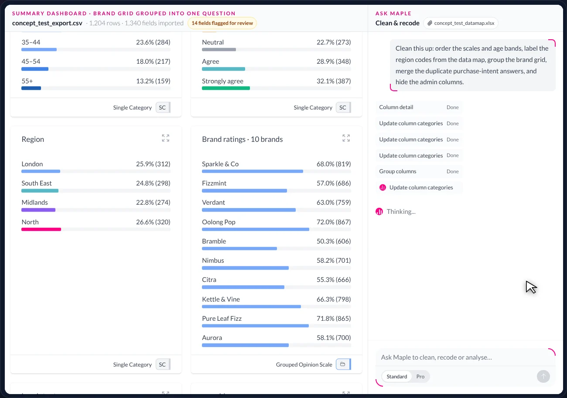Expand the Region card to fullscreen
This screenshot has height=398, width=567.
pyautogui.click(x=166, y=138)
